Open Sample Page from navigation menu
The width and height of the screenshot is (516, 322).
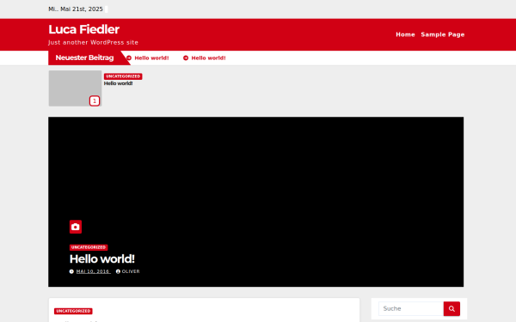443,34
